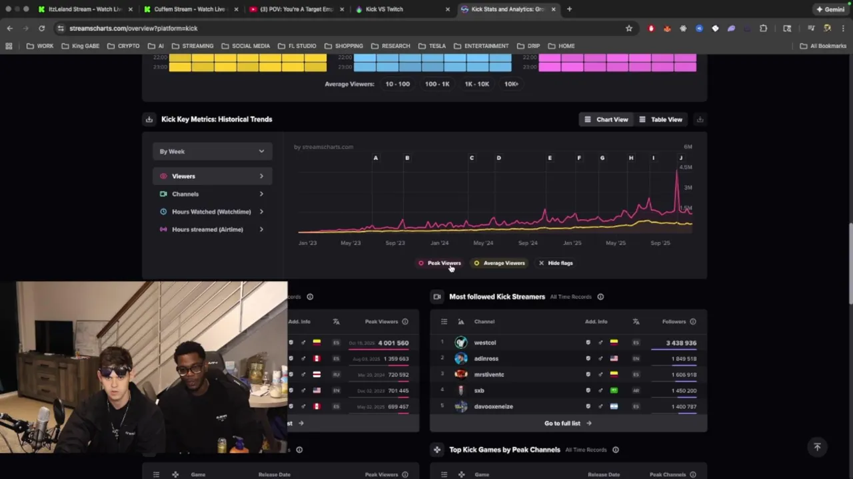Expand Hours Watched (Watchtime) metric

pyautogui.click(x=212, y=212)
